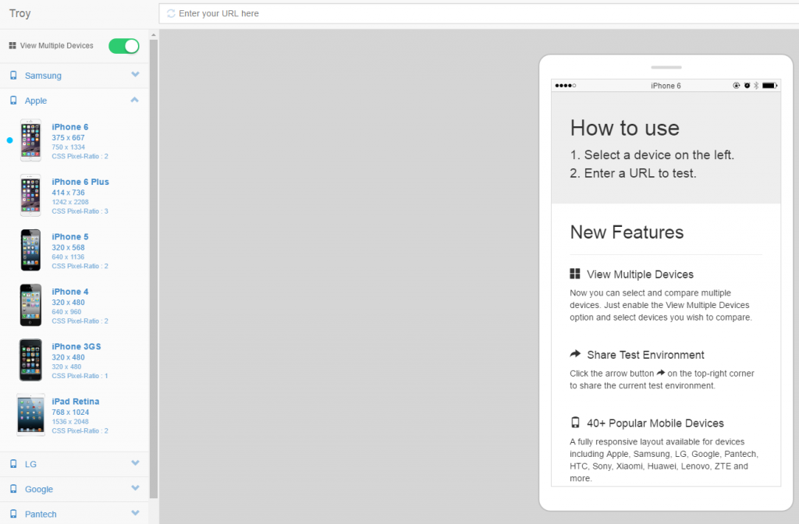Click the grid icon beside View Multiple Devices

click(12, 46)
